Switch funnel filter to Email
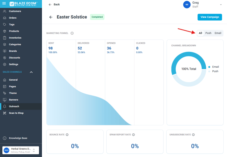The width and height of the screenshot is (227, 157). (x=218, y=33)
